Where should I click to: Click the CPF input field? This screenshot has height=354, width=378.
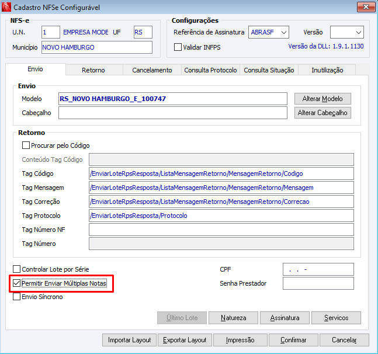(x=318, y=269)
